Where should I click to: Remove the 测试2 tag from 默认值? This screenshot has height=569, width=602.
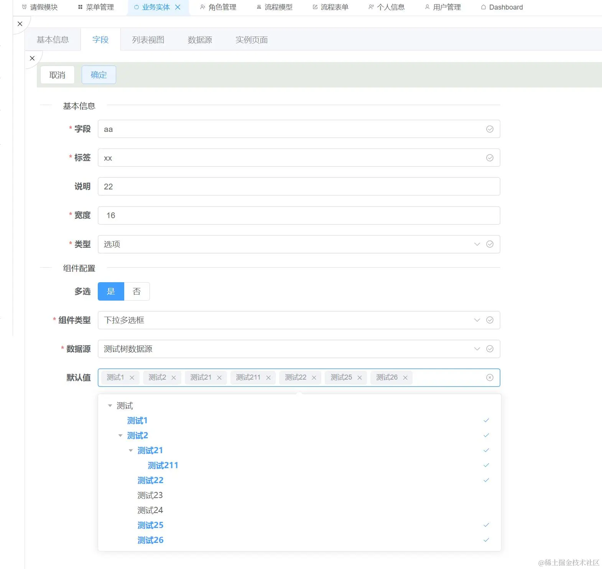(174, 378)
